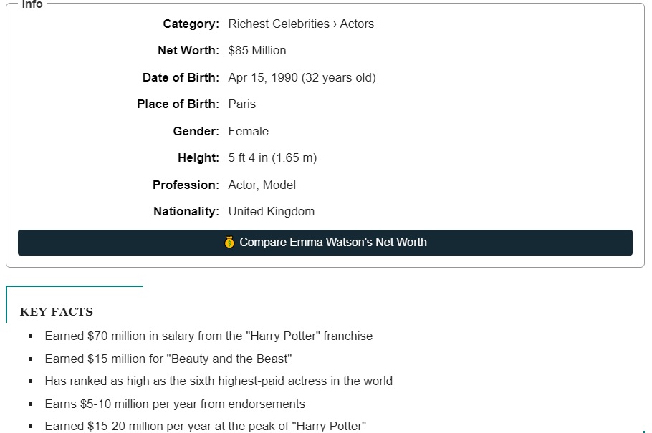The width and height of the screenshot is (652, 433).
Task: Click the Harry Potter franchise salary fact
Action: 208,336
